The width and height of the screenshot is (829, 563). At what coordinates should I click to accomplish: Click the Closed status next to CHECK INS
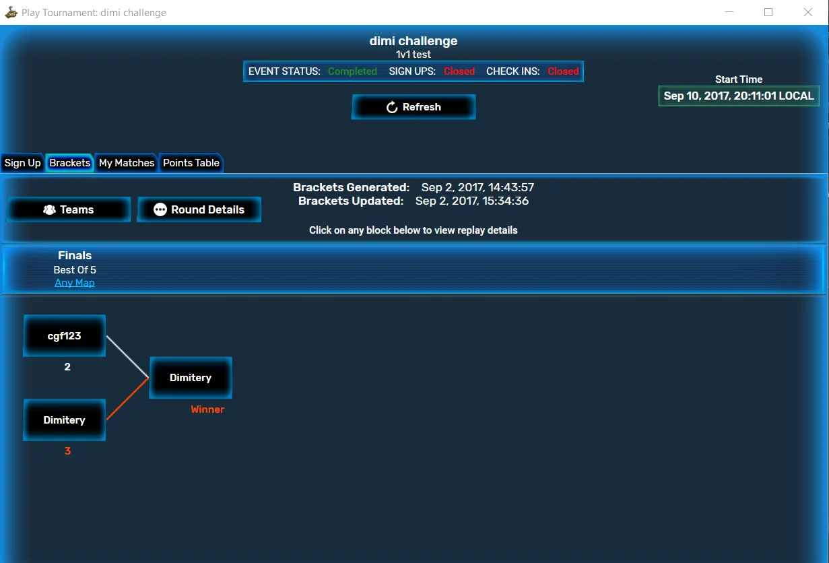[563, 71]
